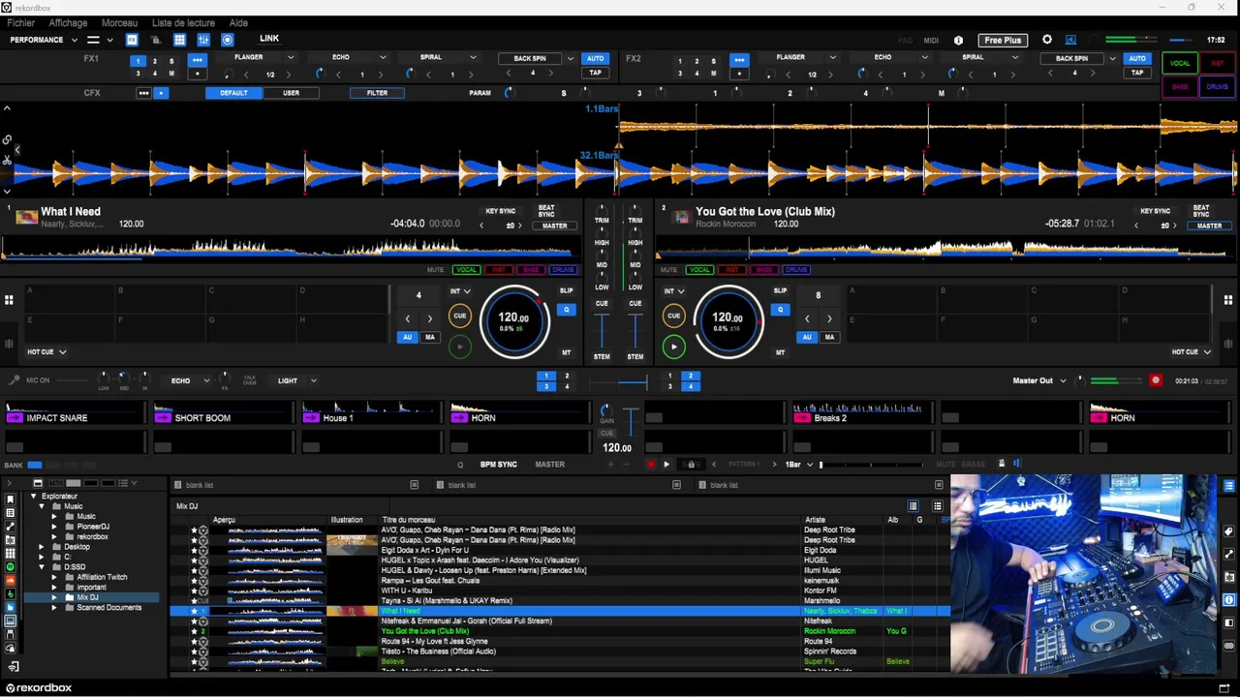Open the Aide menu
The height and width of the screenshot is (697, 1240).
point(238,22)
